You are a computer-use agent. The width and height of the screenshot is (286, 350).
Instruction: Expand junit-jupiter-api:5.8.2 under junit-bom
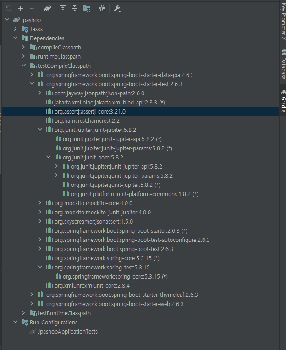coord(56,166)
